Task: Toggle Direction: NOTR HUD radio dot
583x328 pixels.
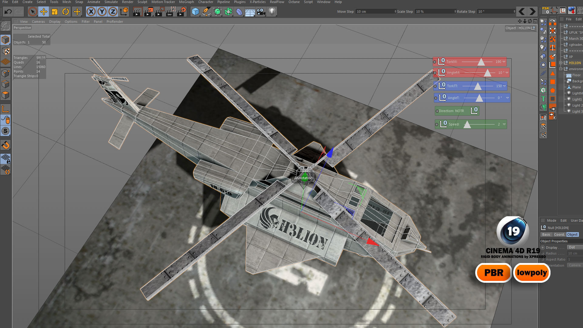Action: 437,111
